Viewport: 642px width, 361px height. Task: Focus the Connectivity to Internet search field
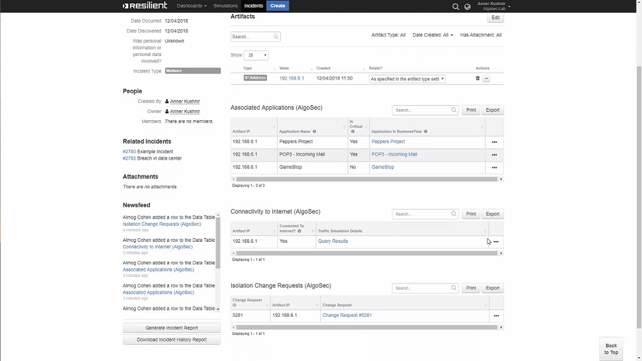coord(425,214)
